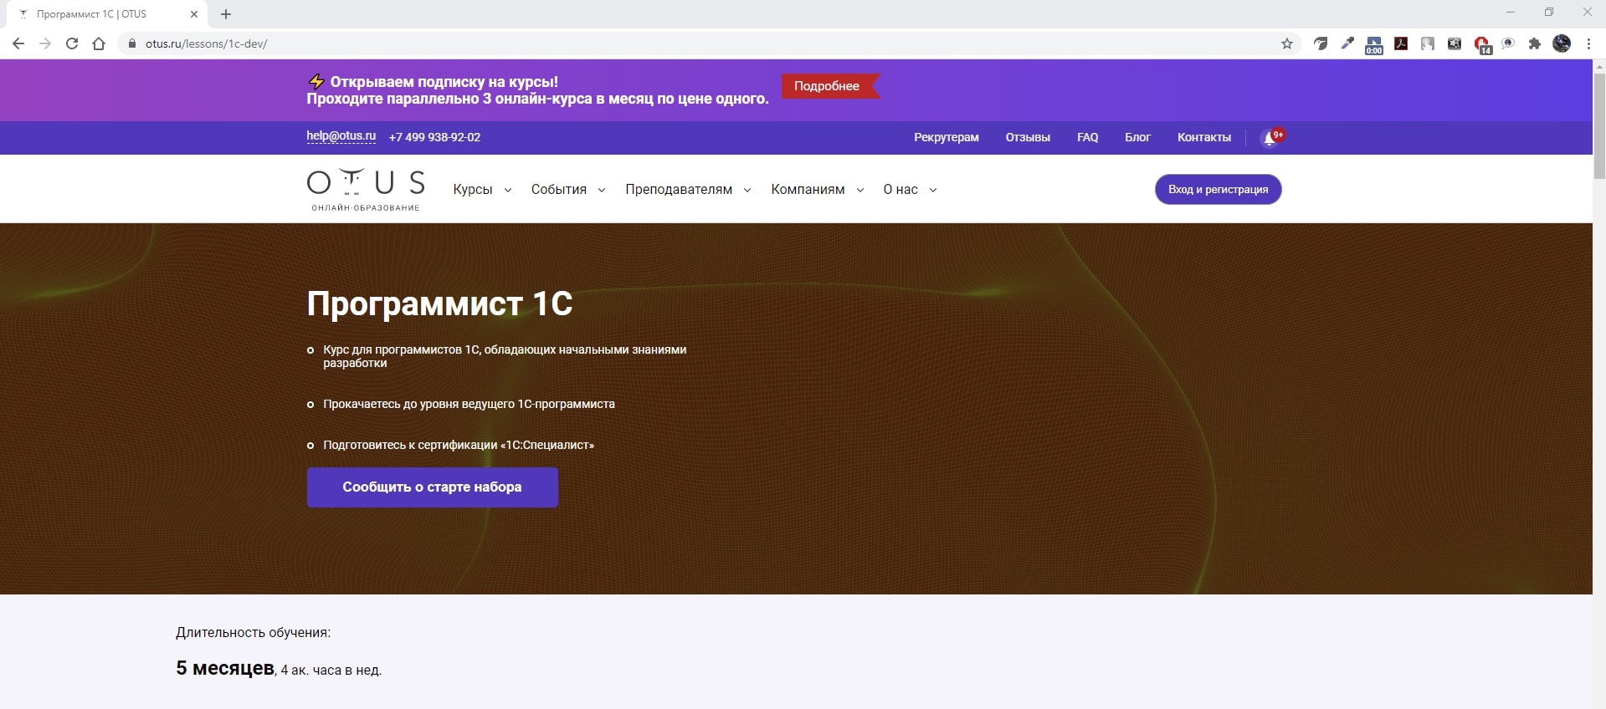Bookmark this page with the star icon

[1287, 43]
